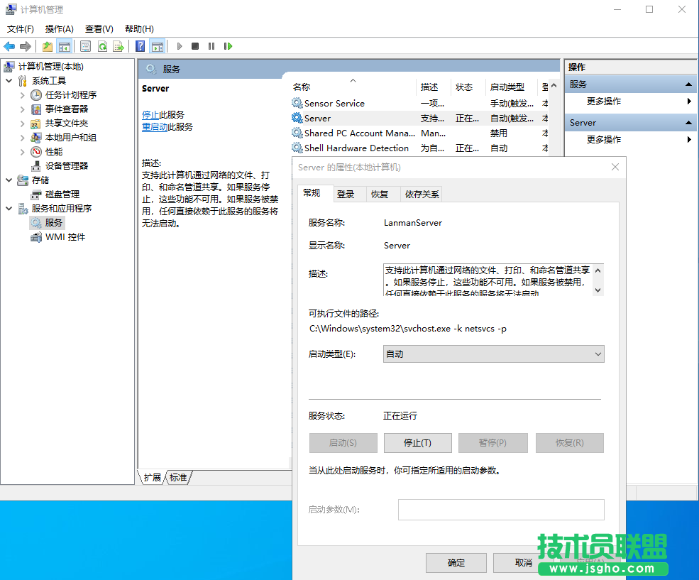Select the Shell Hardware Detection service row
Screen dimensions: 699x580
point(356,148)
